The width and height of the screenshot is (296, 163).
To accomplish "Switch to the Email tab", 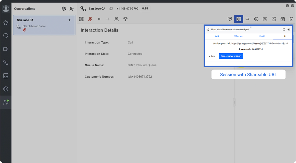I will [x=262, y=36].
